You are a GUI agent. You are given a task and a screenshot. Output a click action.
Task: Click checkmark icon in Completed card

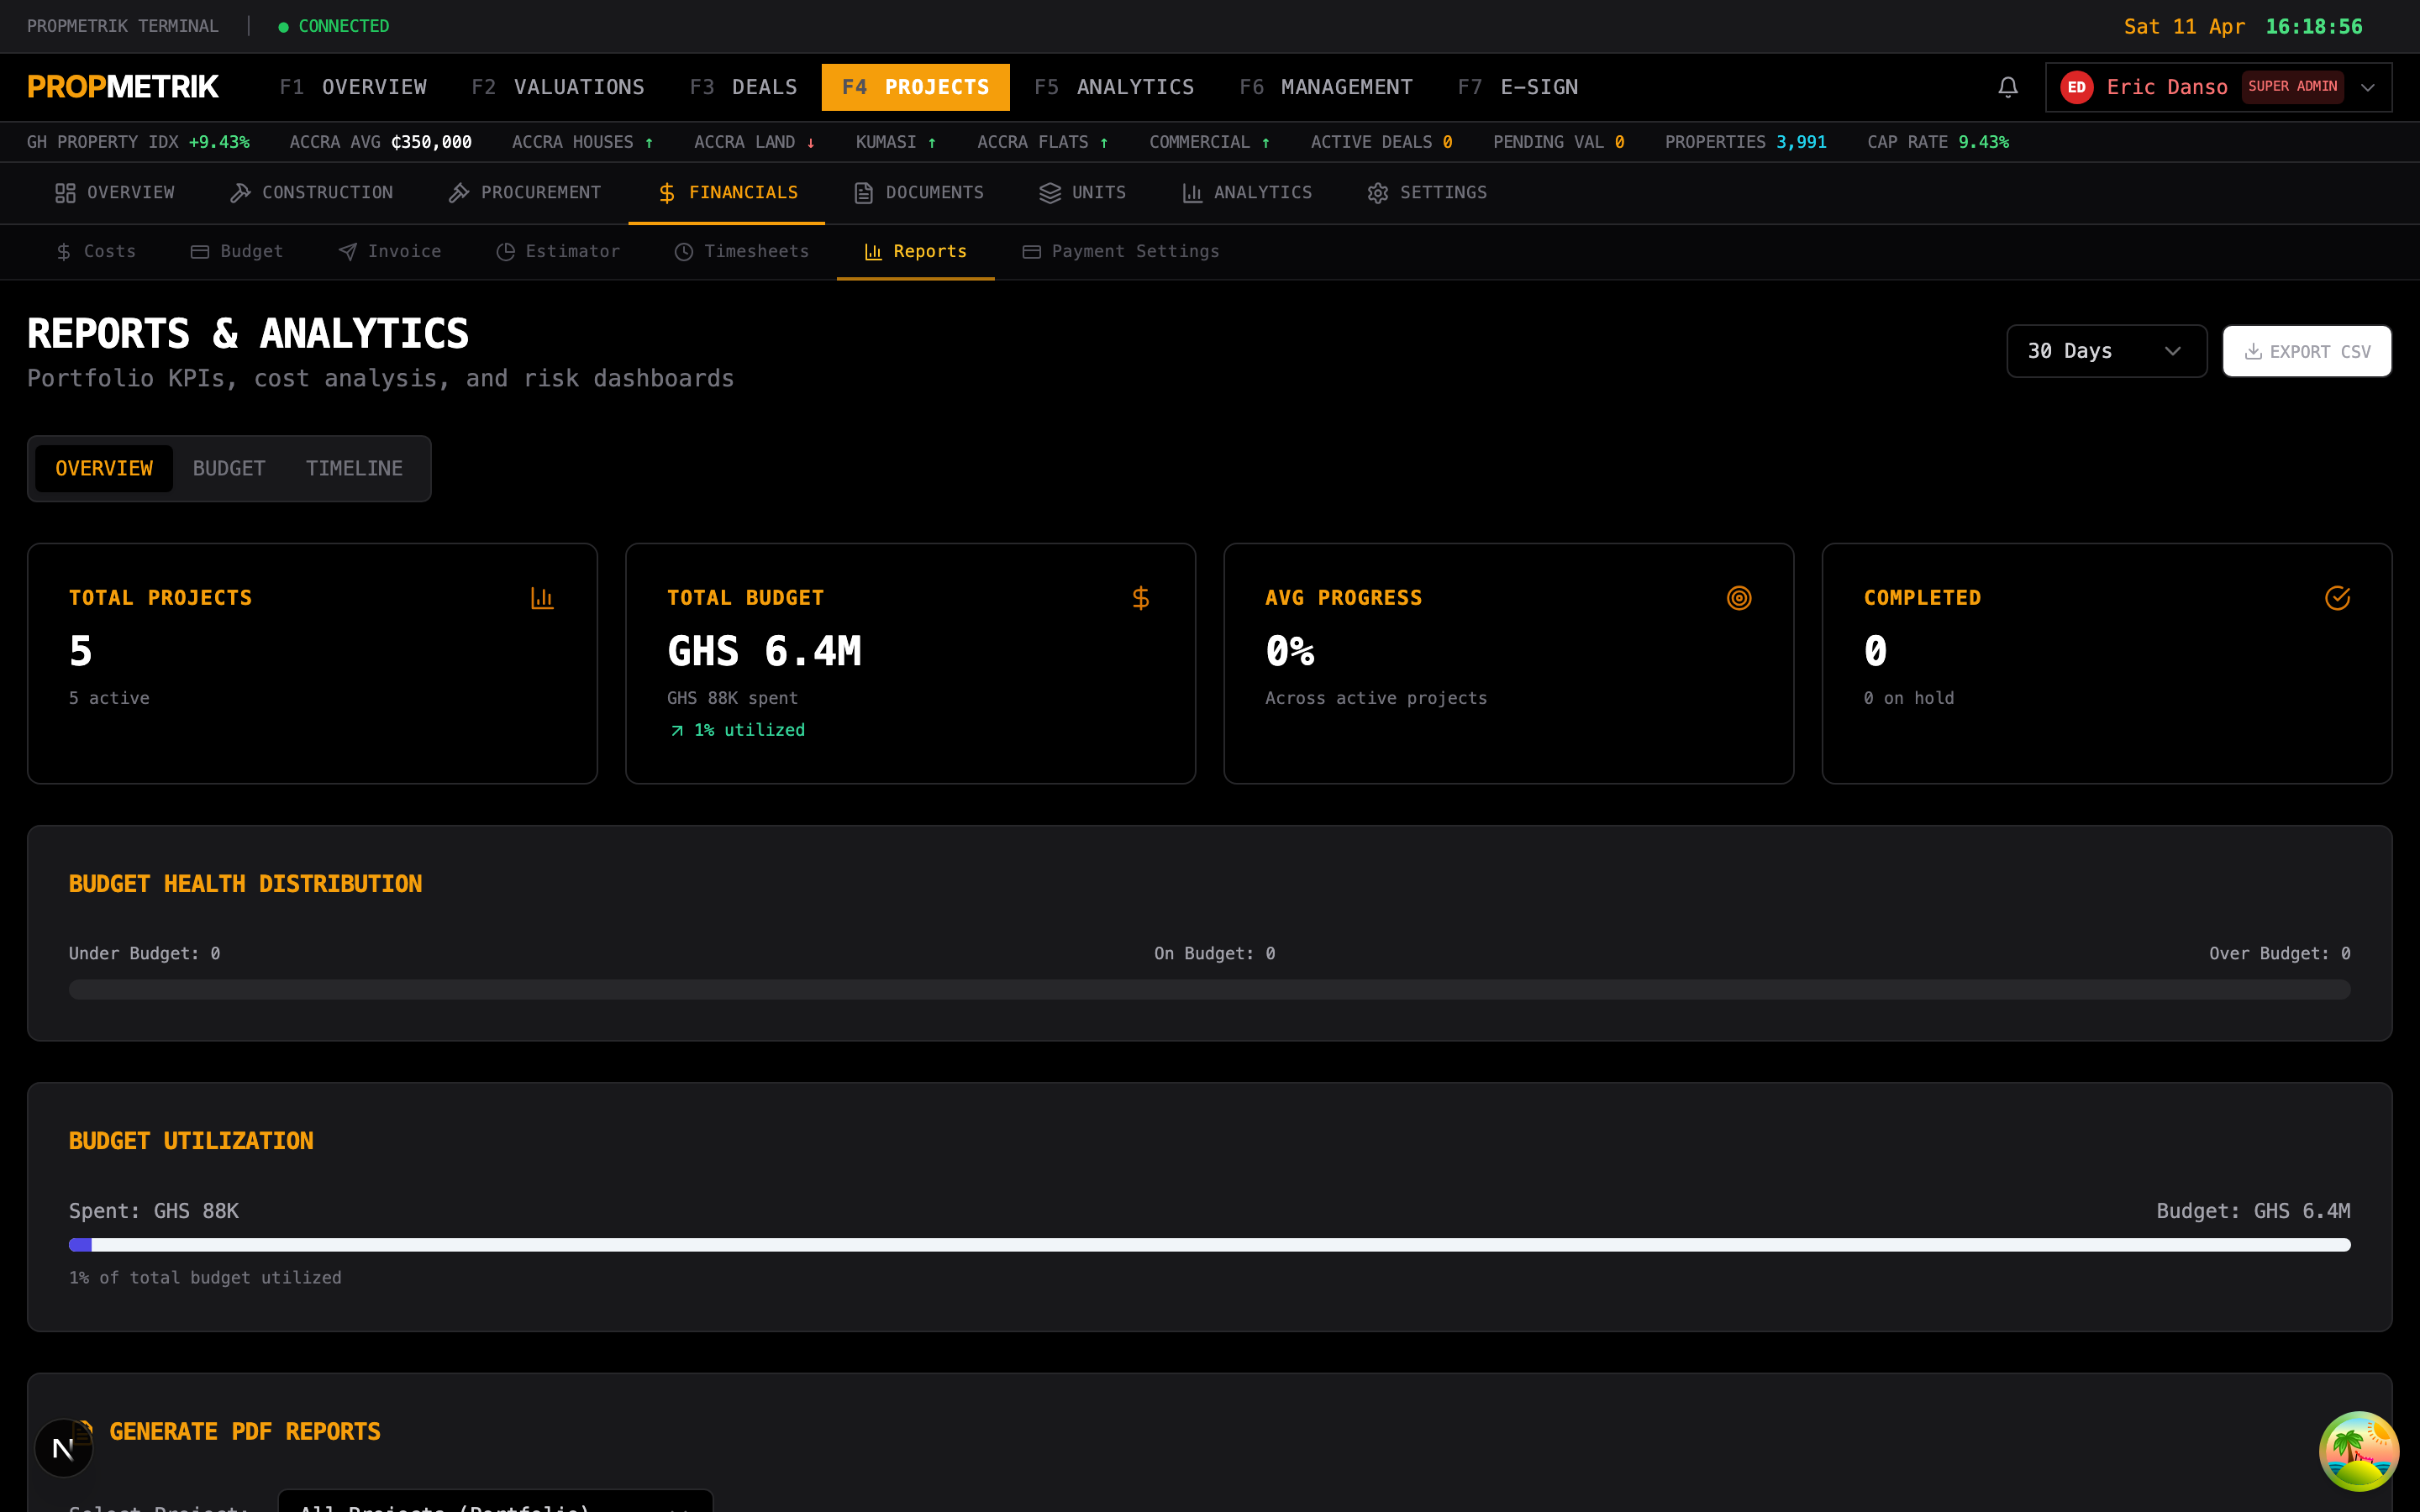pos(2337,598)
